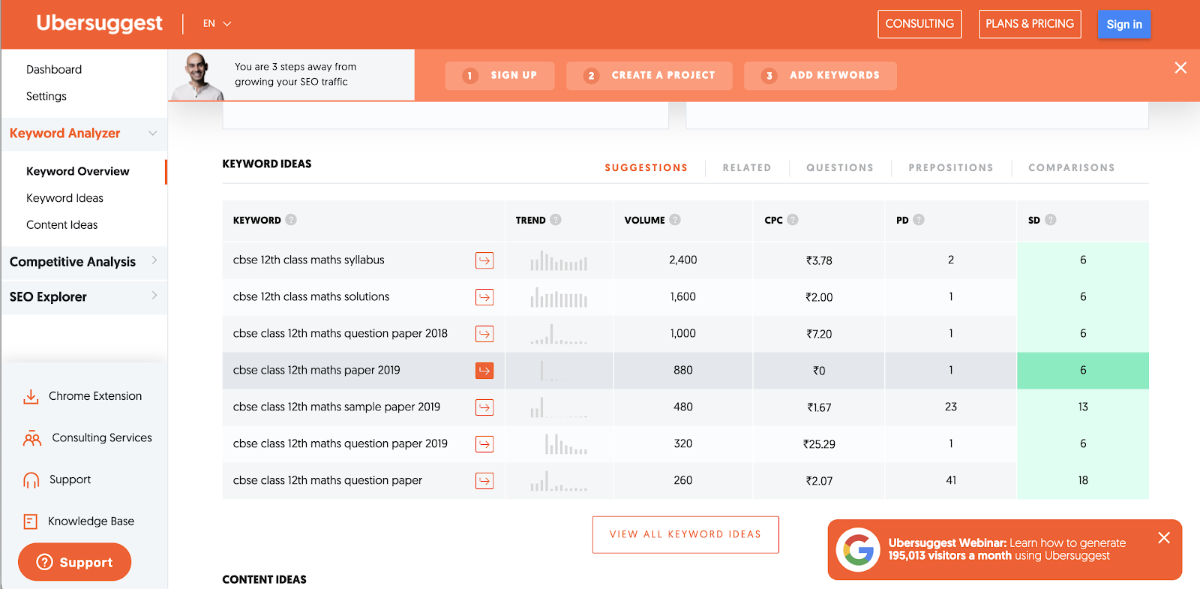Open arrow icon for cbse class 12th maths paper 2019

(484, 371)
